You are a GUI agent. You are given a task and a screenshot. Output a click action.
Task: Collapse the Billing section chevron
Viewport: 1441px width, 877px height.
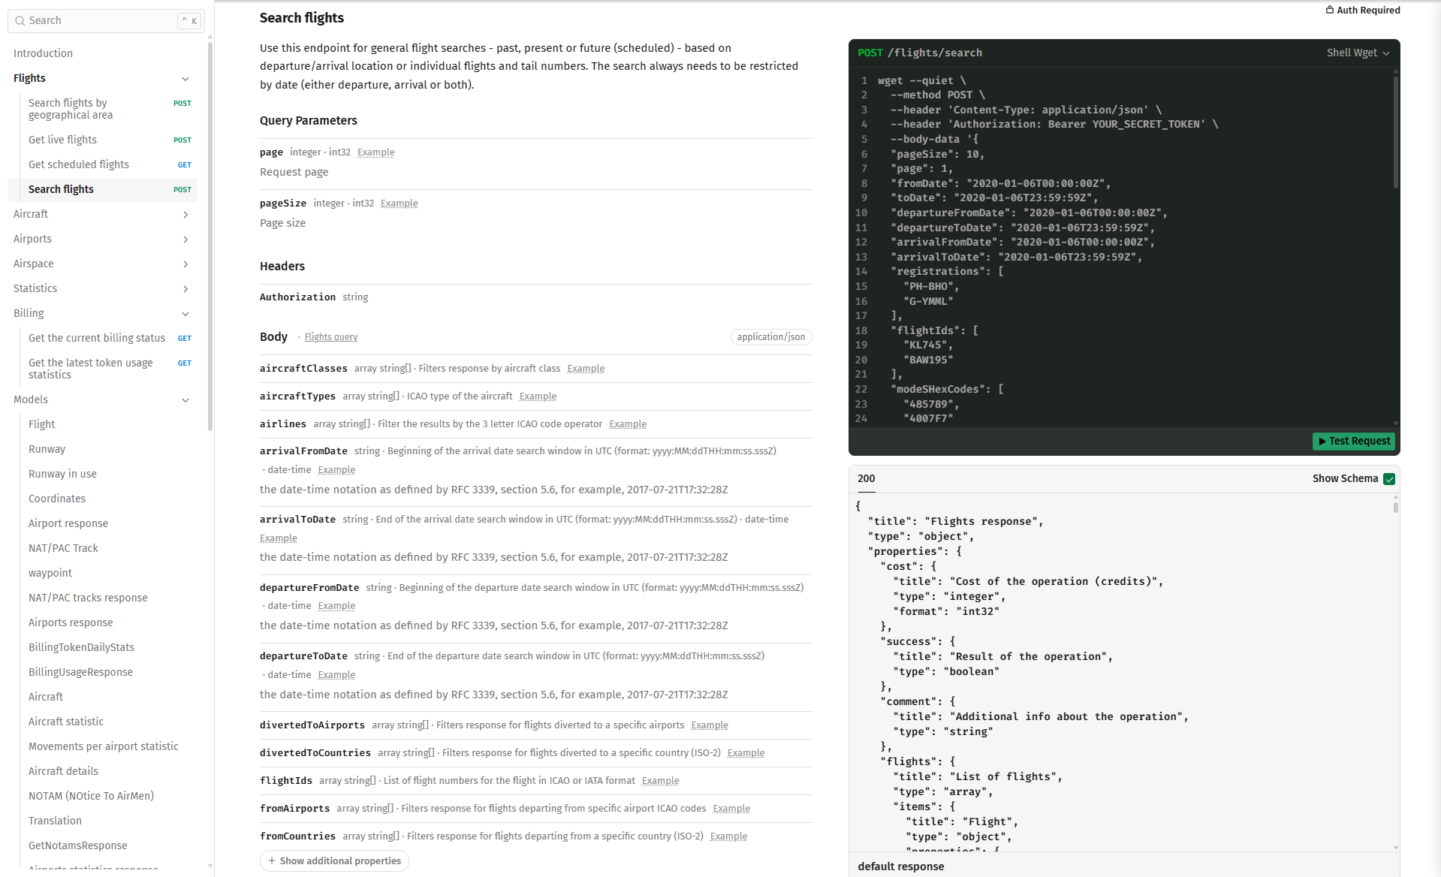(185, 314)
